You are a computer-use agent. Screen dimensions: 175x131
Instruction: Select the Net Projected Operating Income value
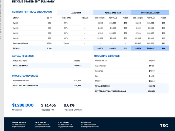click(x=152, y=91)
